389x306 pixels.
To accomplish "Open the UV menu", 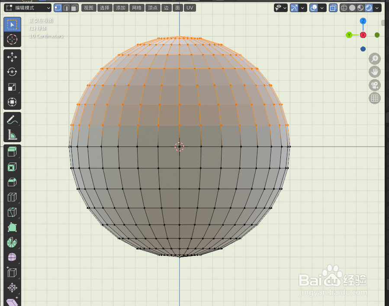I will click(190, 7).
